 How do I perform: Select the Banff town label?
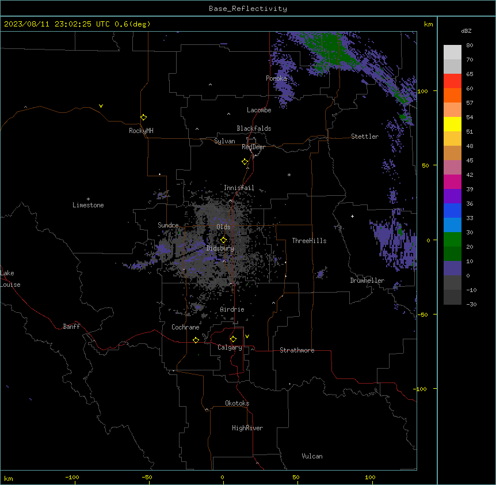pyautogui.click(x=71, y=327)
